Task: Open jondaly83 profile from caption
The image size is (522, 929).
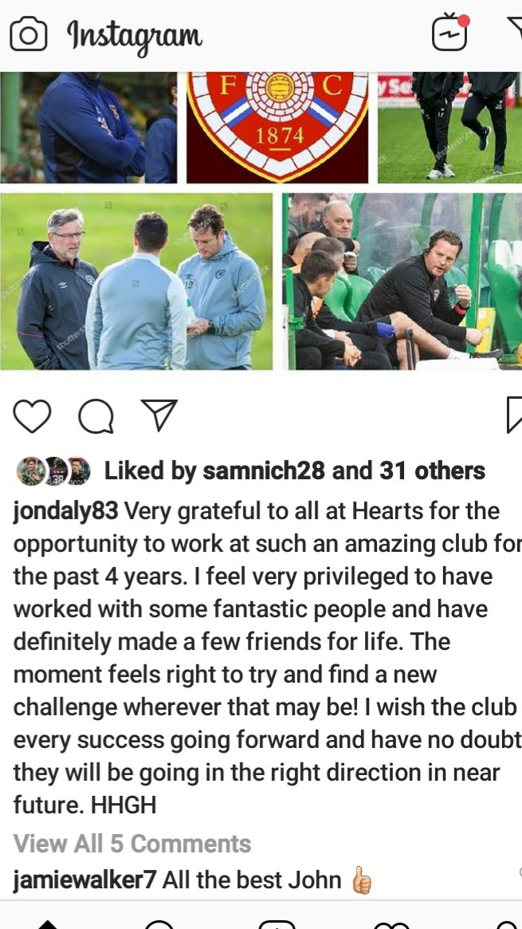Action: [65, 511]
